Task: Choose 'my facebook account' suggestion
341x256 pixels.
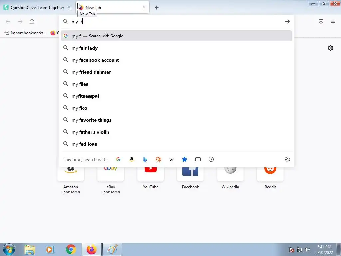Action: pyautogui.click(x=176, y=60)
